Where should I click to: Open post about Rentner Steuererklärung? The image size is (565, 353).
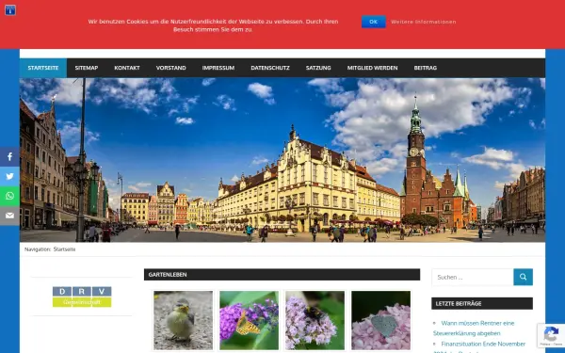point(474,329)
